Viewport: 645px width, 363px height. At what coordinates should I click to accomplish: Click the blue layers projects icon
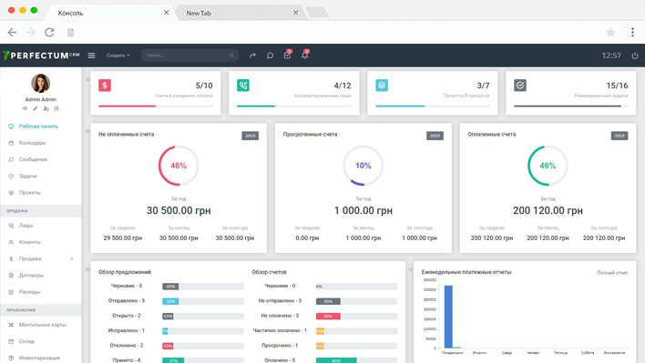coord(382,86)
